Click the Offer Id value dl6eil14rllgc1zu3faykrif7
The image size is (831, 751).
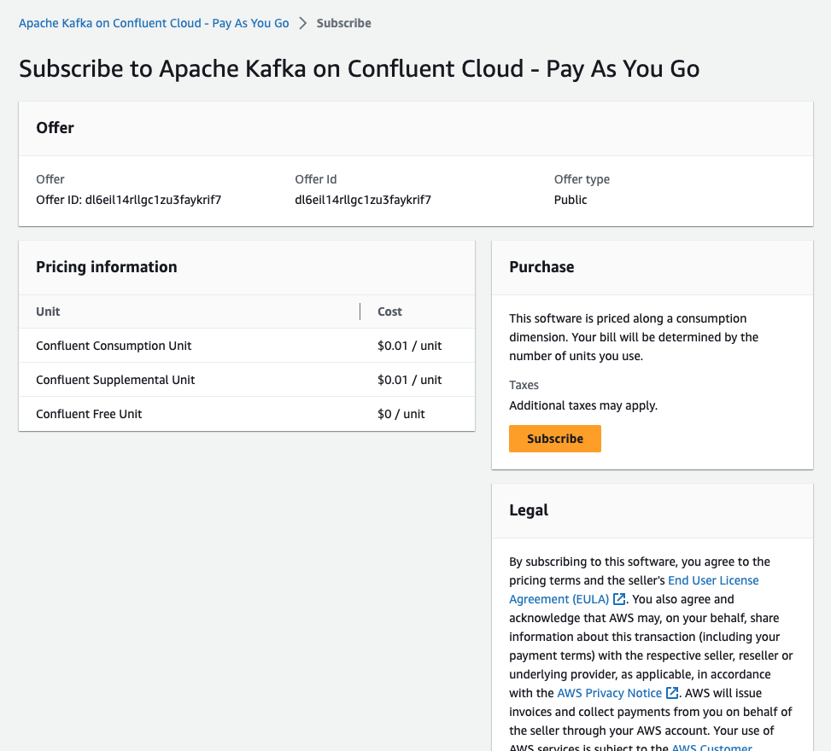363,200
